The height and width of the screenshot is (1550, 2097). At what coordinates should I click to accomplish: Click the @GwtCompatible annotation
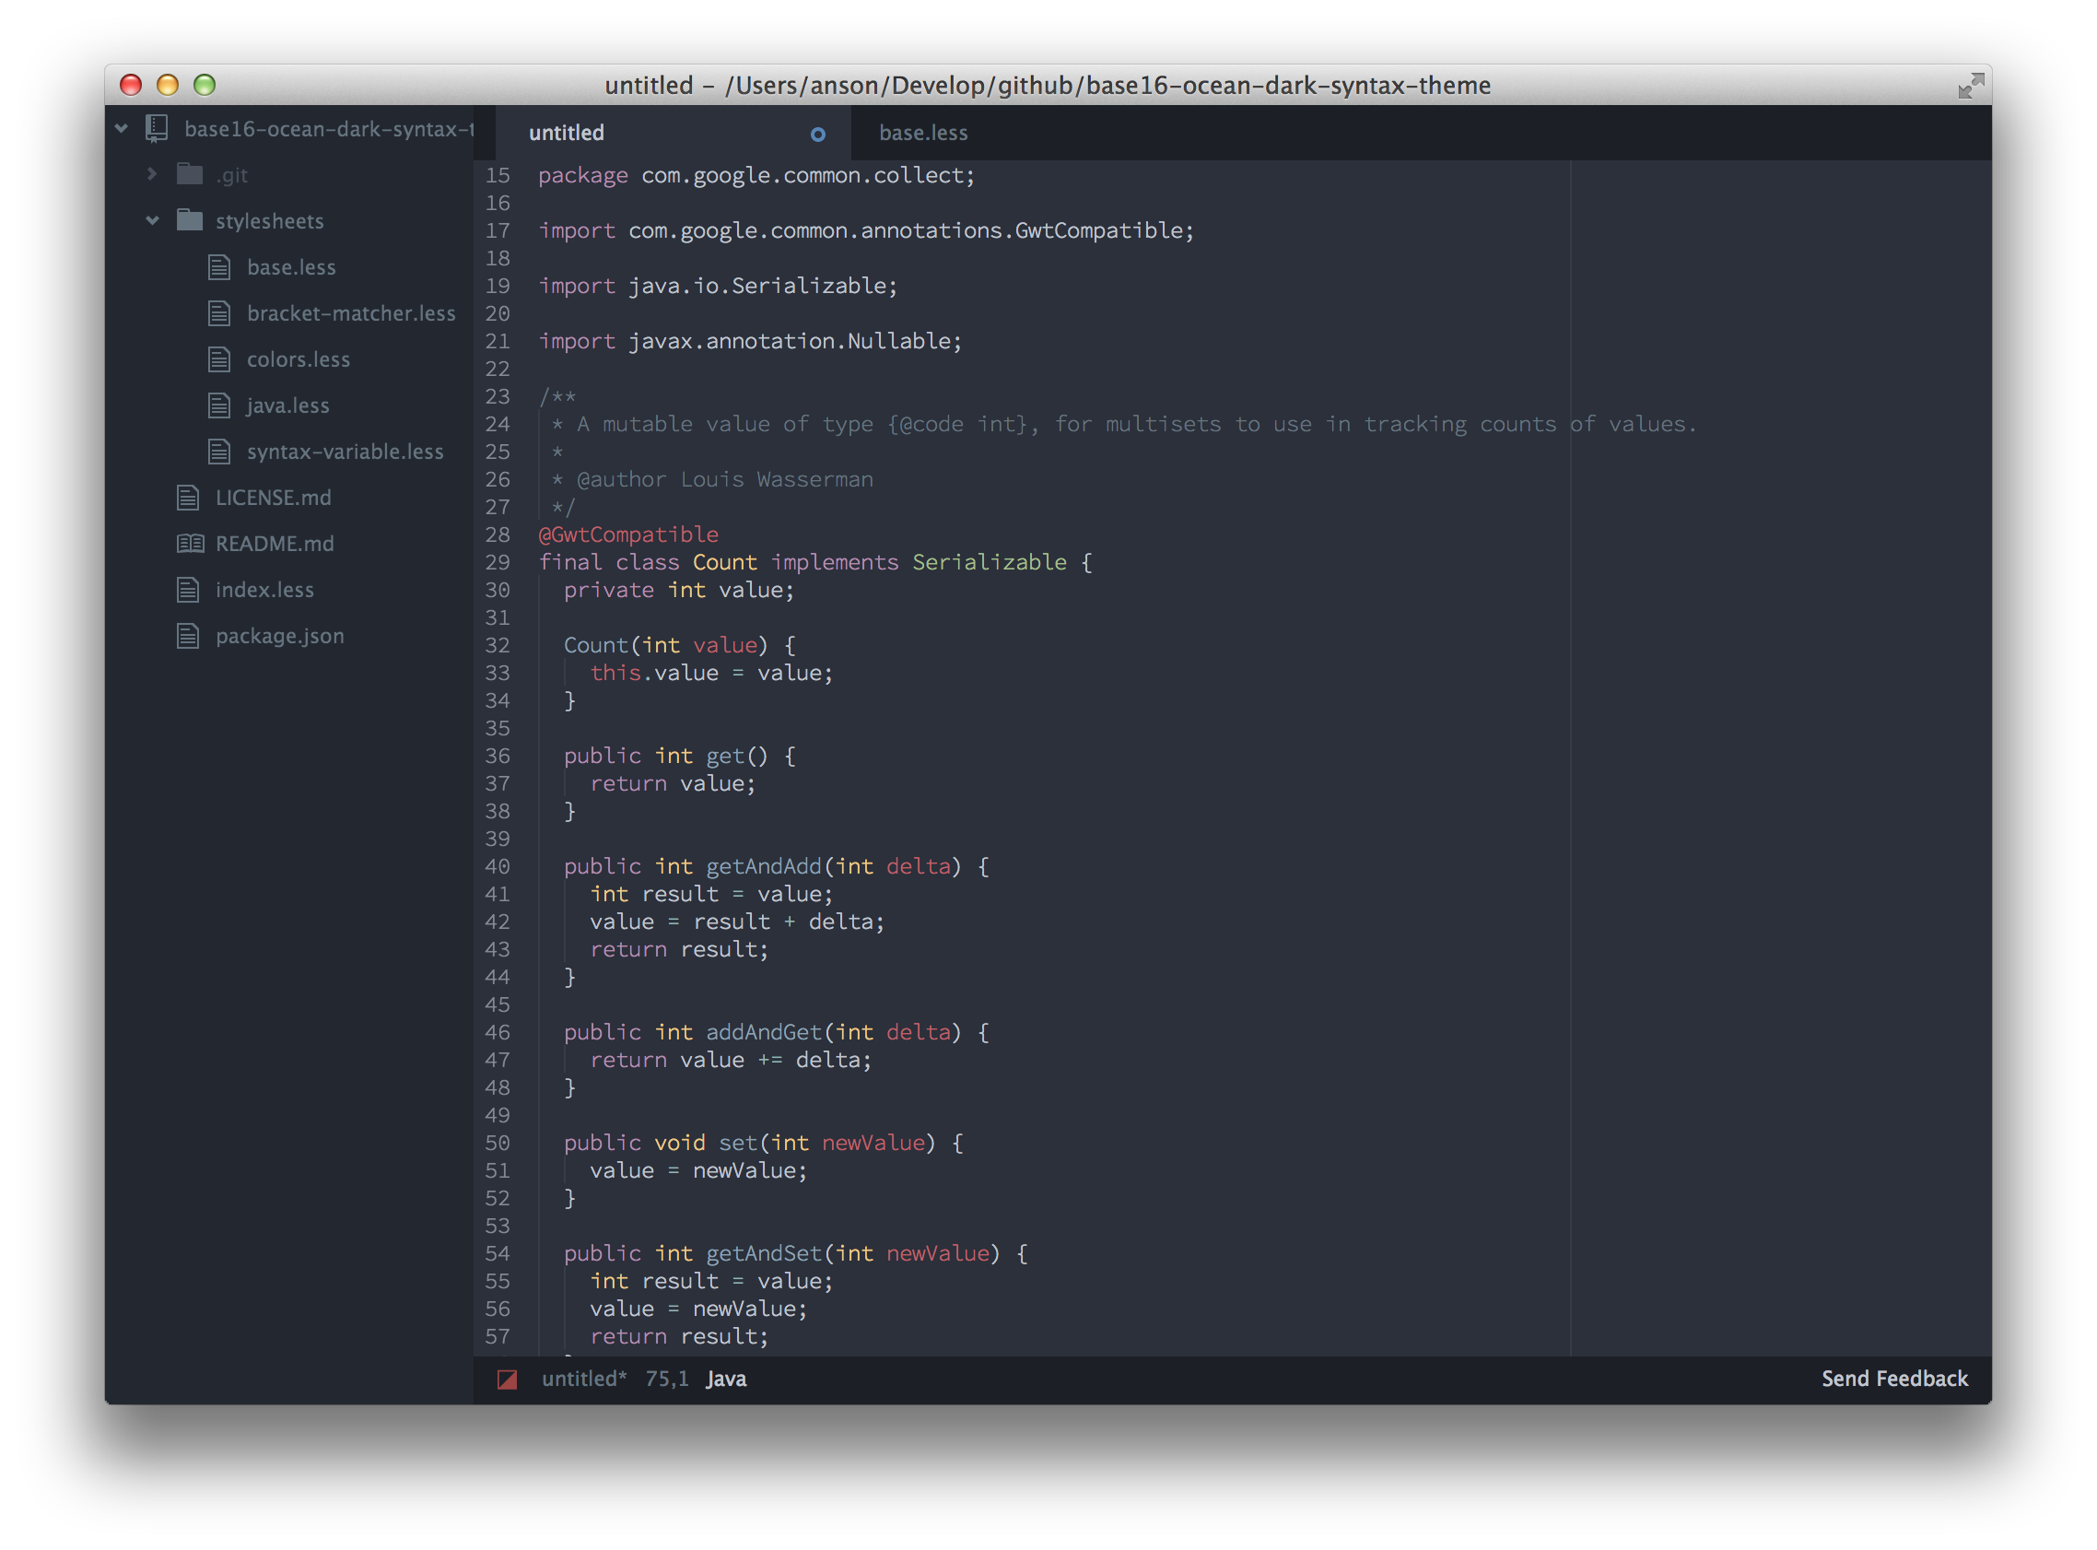pos(628,534)
